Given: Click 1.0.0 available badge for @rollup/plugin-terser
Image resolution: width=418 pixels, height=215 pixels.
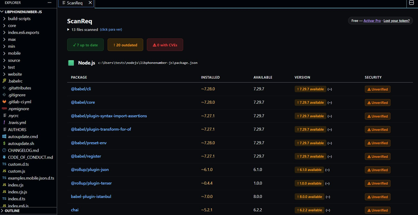Looking at the screenshot, I should pos(309,183).
